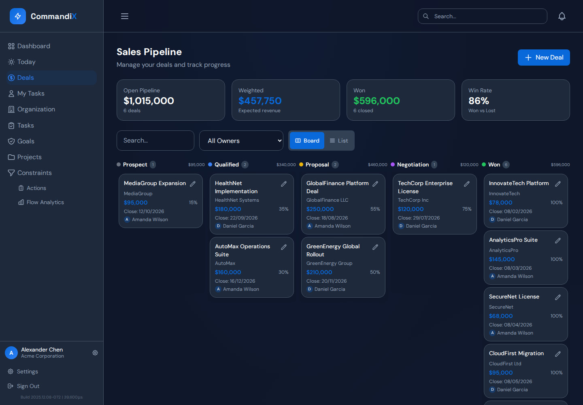
Task: Click 'Close: 08/04/2026' on SecureNet card
Action: pos(511,325)
